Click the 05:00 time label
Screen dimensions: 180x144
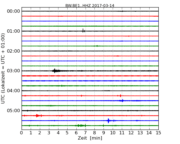(14, 110)
